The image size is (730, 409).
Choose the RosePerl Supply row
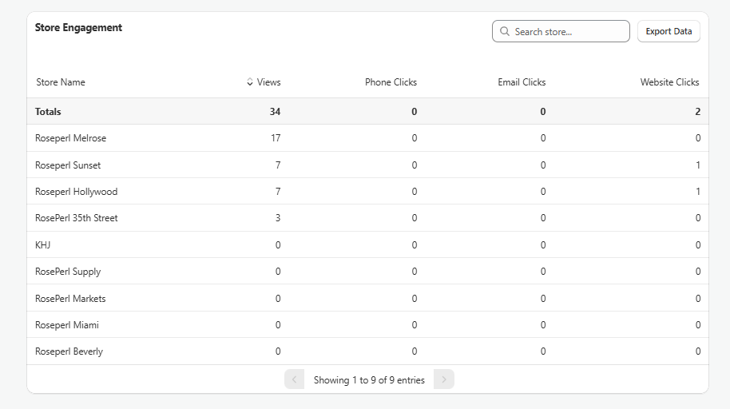tap(68, 272)
